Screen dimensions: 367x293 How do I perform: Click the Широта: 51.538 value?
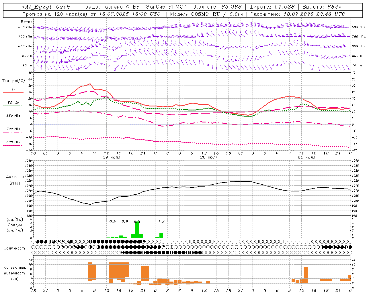click(x=272, y=7)
